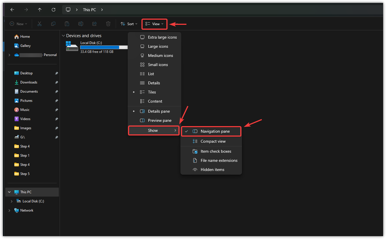Viewport: 386px width, 239px height.
Task: Toggle Item check boxes option
Action: (216, 152)
